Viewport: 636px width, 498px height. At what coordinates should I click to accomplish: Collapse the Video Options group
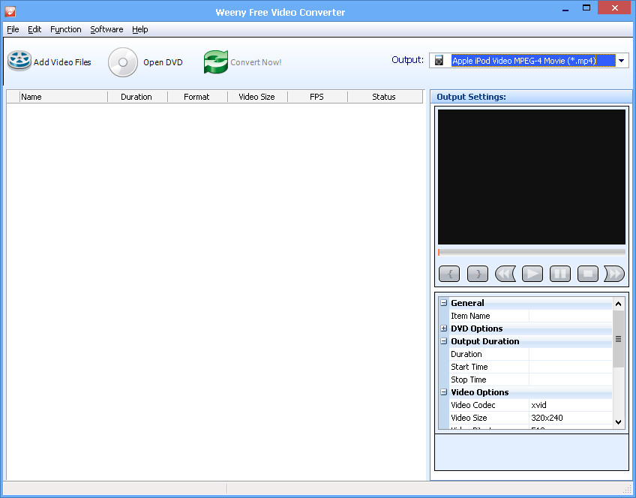(444, 392)
